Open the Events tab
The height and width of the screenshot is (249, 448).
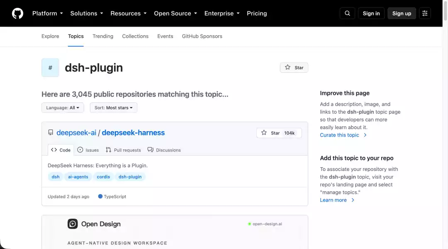point(165,36)
